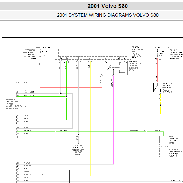This screenshot has width=183, height=183.
Task: Click the "W/ DSTC" note
Action: (x=27, y=82)
